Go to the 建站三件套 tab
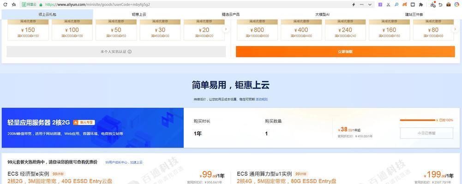Screen dimensions: 462x184 coord(414,14)
